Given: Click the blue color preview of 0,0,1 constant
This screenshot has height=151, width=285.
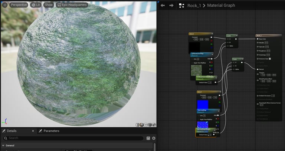Looking at the screenshot, I should click(x=203, y=105).
